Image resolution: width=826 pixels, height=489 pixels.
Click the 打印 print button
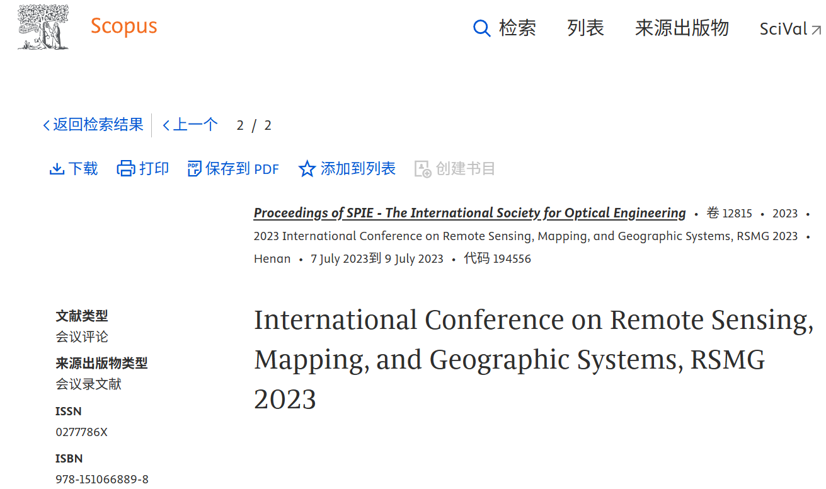(x=143, y=169)
